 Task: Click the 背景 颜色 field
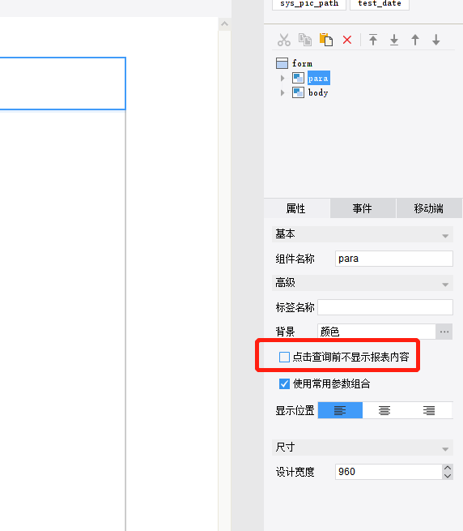376,332
